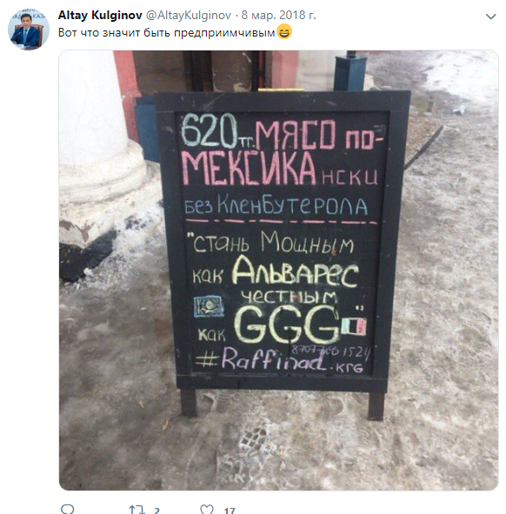
Task: Click the pink МЕКСИКА lettering on sign
Action: 249,169
